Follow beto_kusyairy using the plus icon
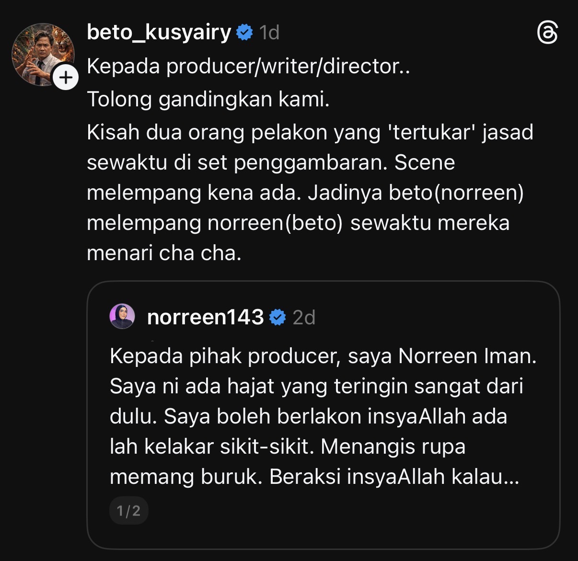Viewport: 578px width, 561px height. 66,77
